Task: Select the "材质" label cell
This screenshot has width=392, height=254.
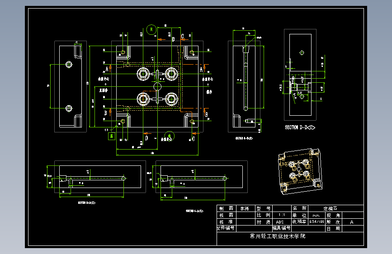Action: [x=264, y=222]
